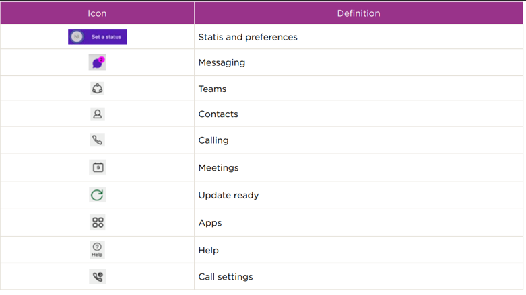
Task: Select the Contacts definition text
Action: pyautogui.click(x=218, y=114)
